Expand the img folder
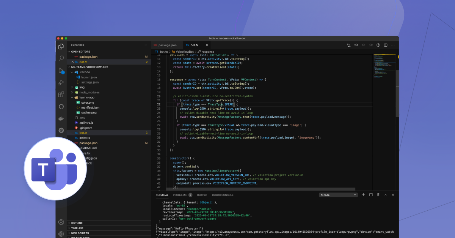The width and height of the screenshot is (455, 238). 72,87
